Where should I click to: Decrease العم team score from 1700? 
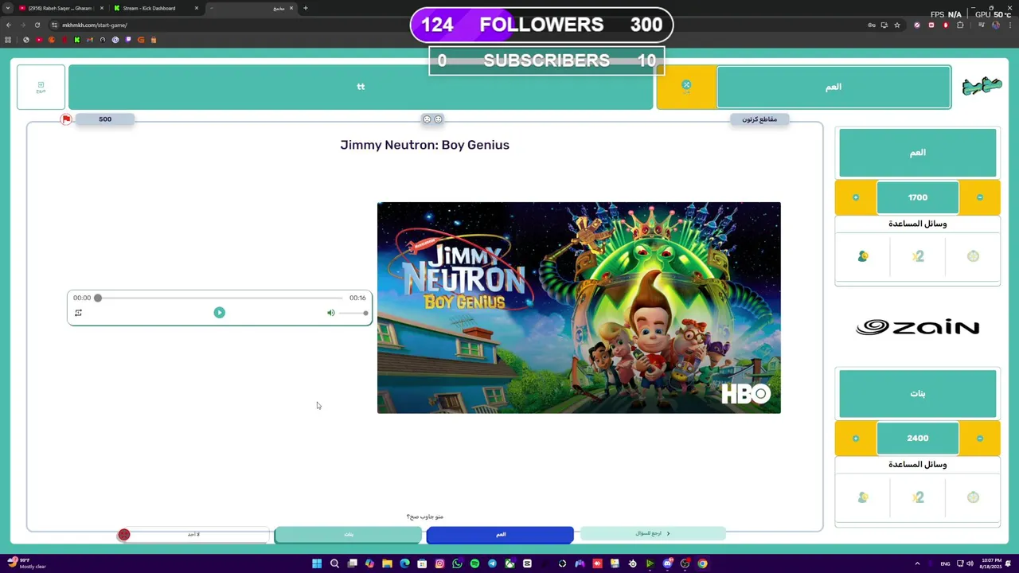point(980,197)
